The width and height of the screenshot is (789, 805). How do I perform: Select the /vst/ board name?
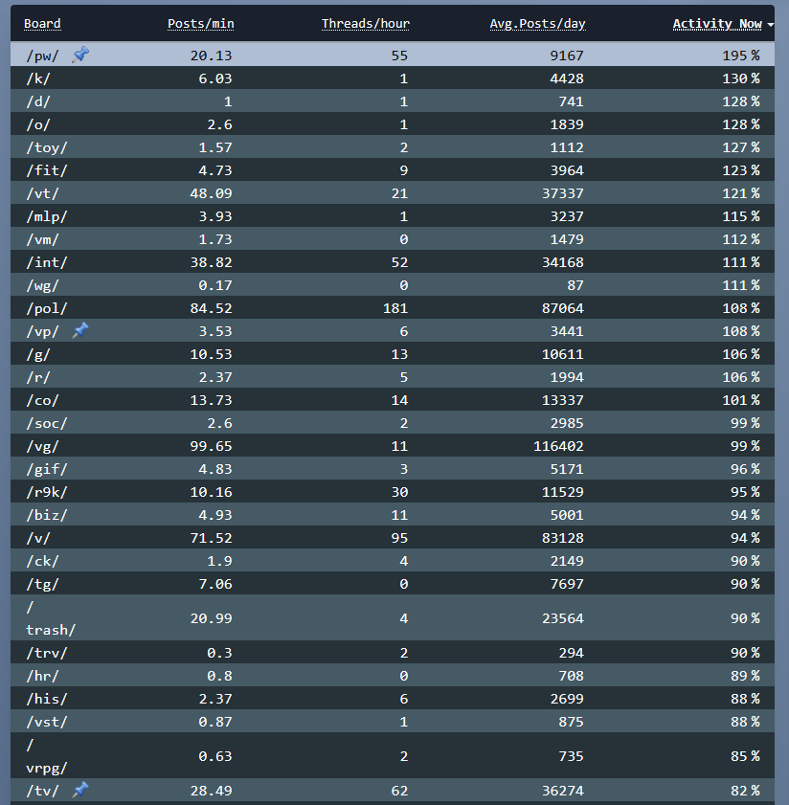pos(47,722)
